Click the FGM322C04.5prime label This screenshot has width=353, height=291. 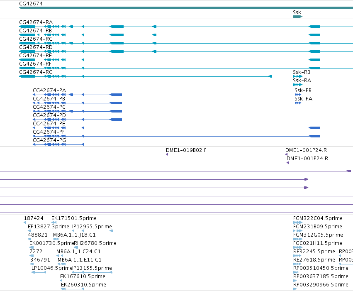coord(318,218)
